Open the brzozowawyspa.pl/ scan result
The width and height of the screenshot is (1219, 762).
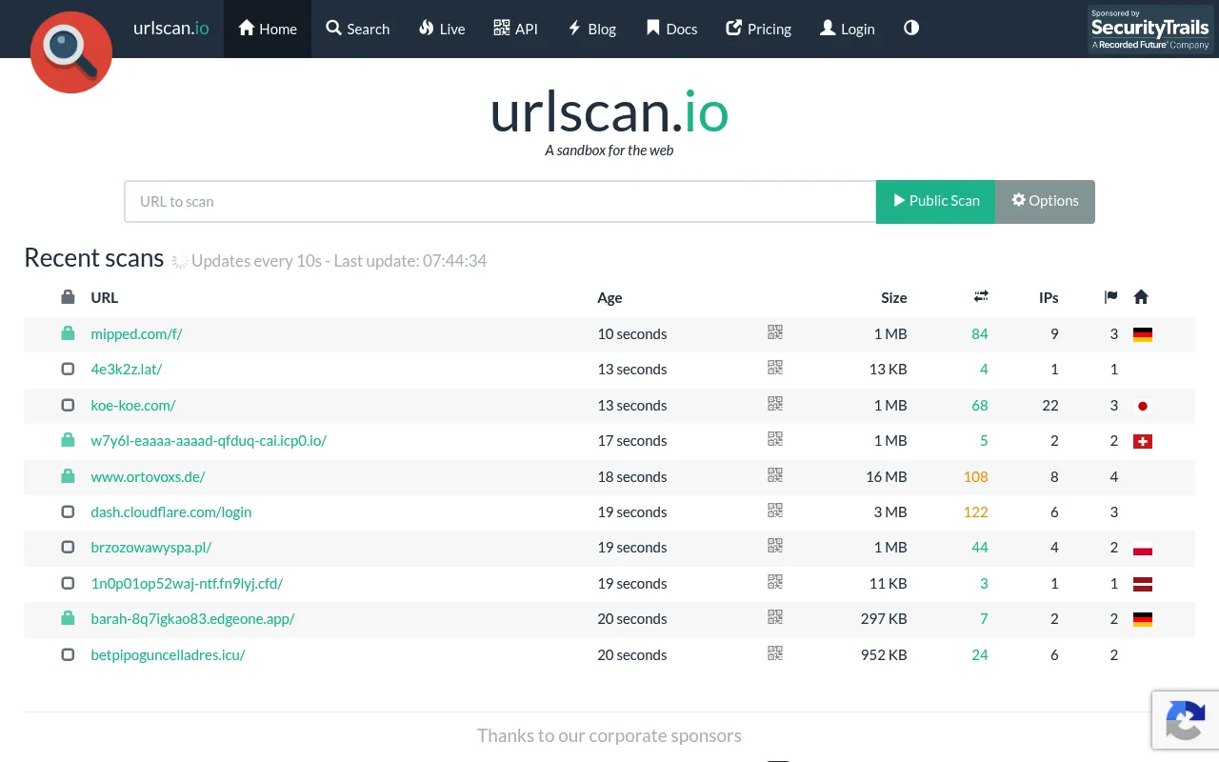point(151,547)
